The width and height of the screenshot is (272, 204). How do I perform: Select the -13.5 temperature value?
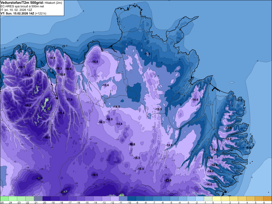pyautogui.click(x=158, y=109)
